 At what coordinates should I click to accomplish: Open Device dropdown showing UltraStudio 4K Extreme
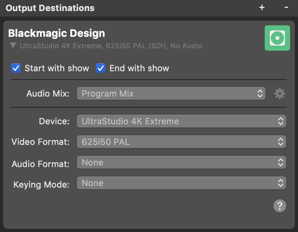coord(181,121)
